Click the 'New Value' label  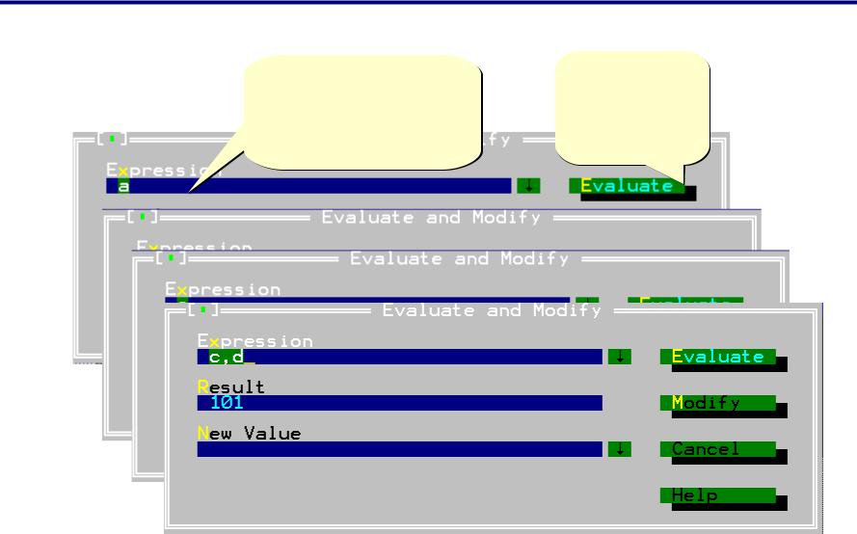(250, 434)
